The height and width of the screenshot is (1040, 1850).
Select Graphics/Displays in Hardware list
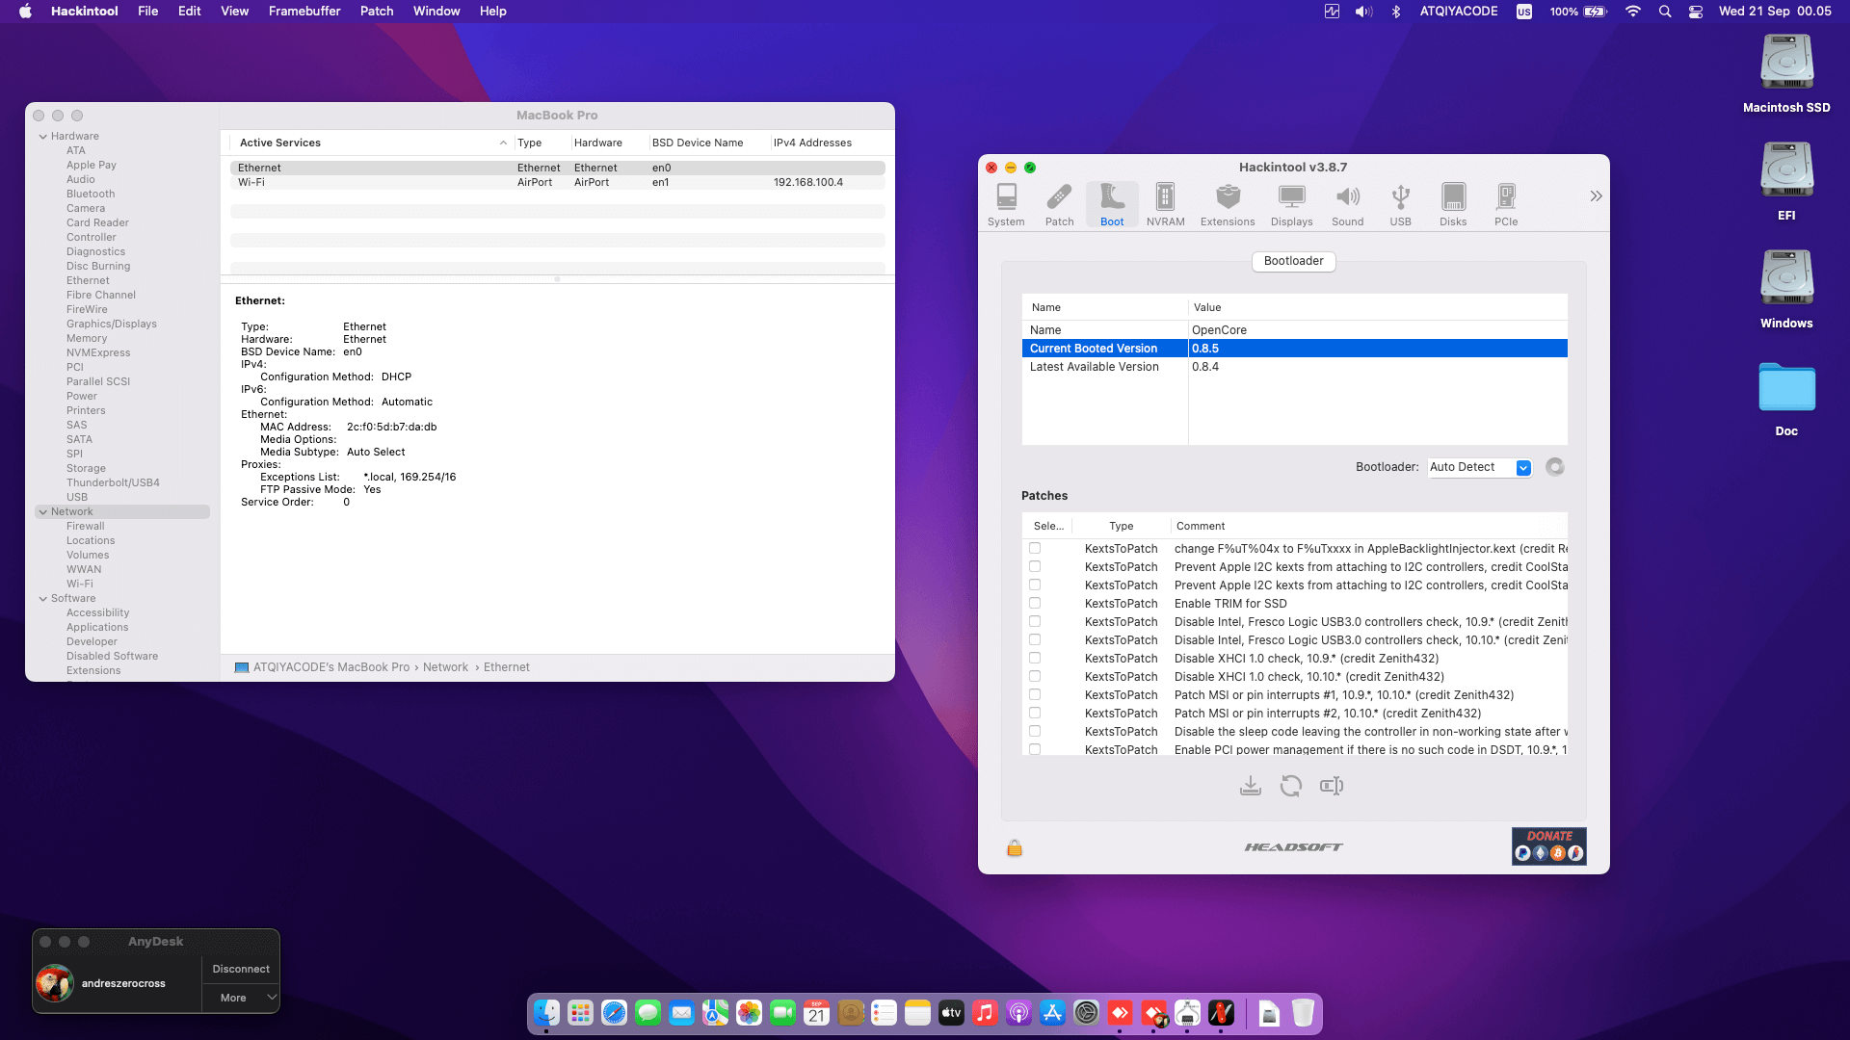(x=111, y=324)
